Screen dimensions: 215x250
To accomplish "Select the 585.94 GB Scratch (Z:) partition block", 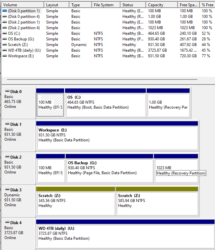I will point(157,203).
